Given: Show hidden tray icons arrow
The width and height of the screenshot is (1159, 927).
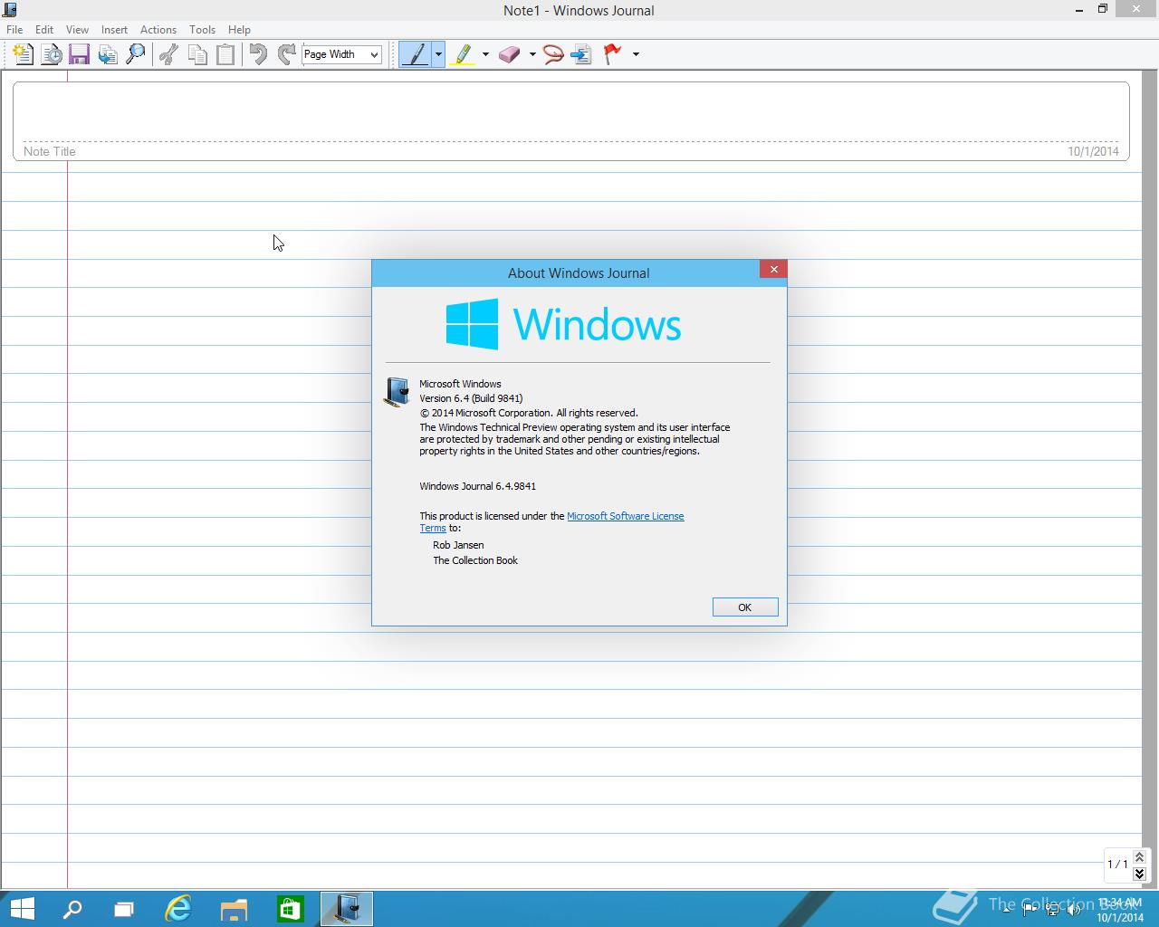Looking at the screenshot, I should [x=1007, y=909].
